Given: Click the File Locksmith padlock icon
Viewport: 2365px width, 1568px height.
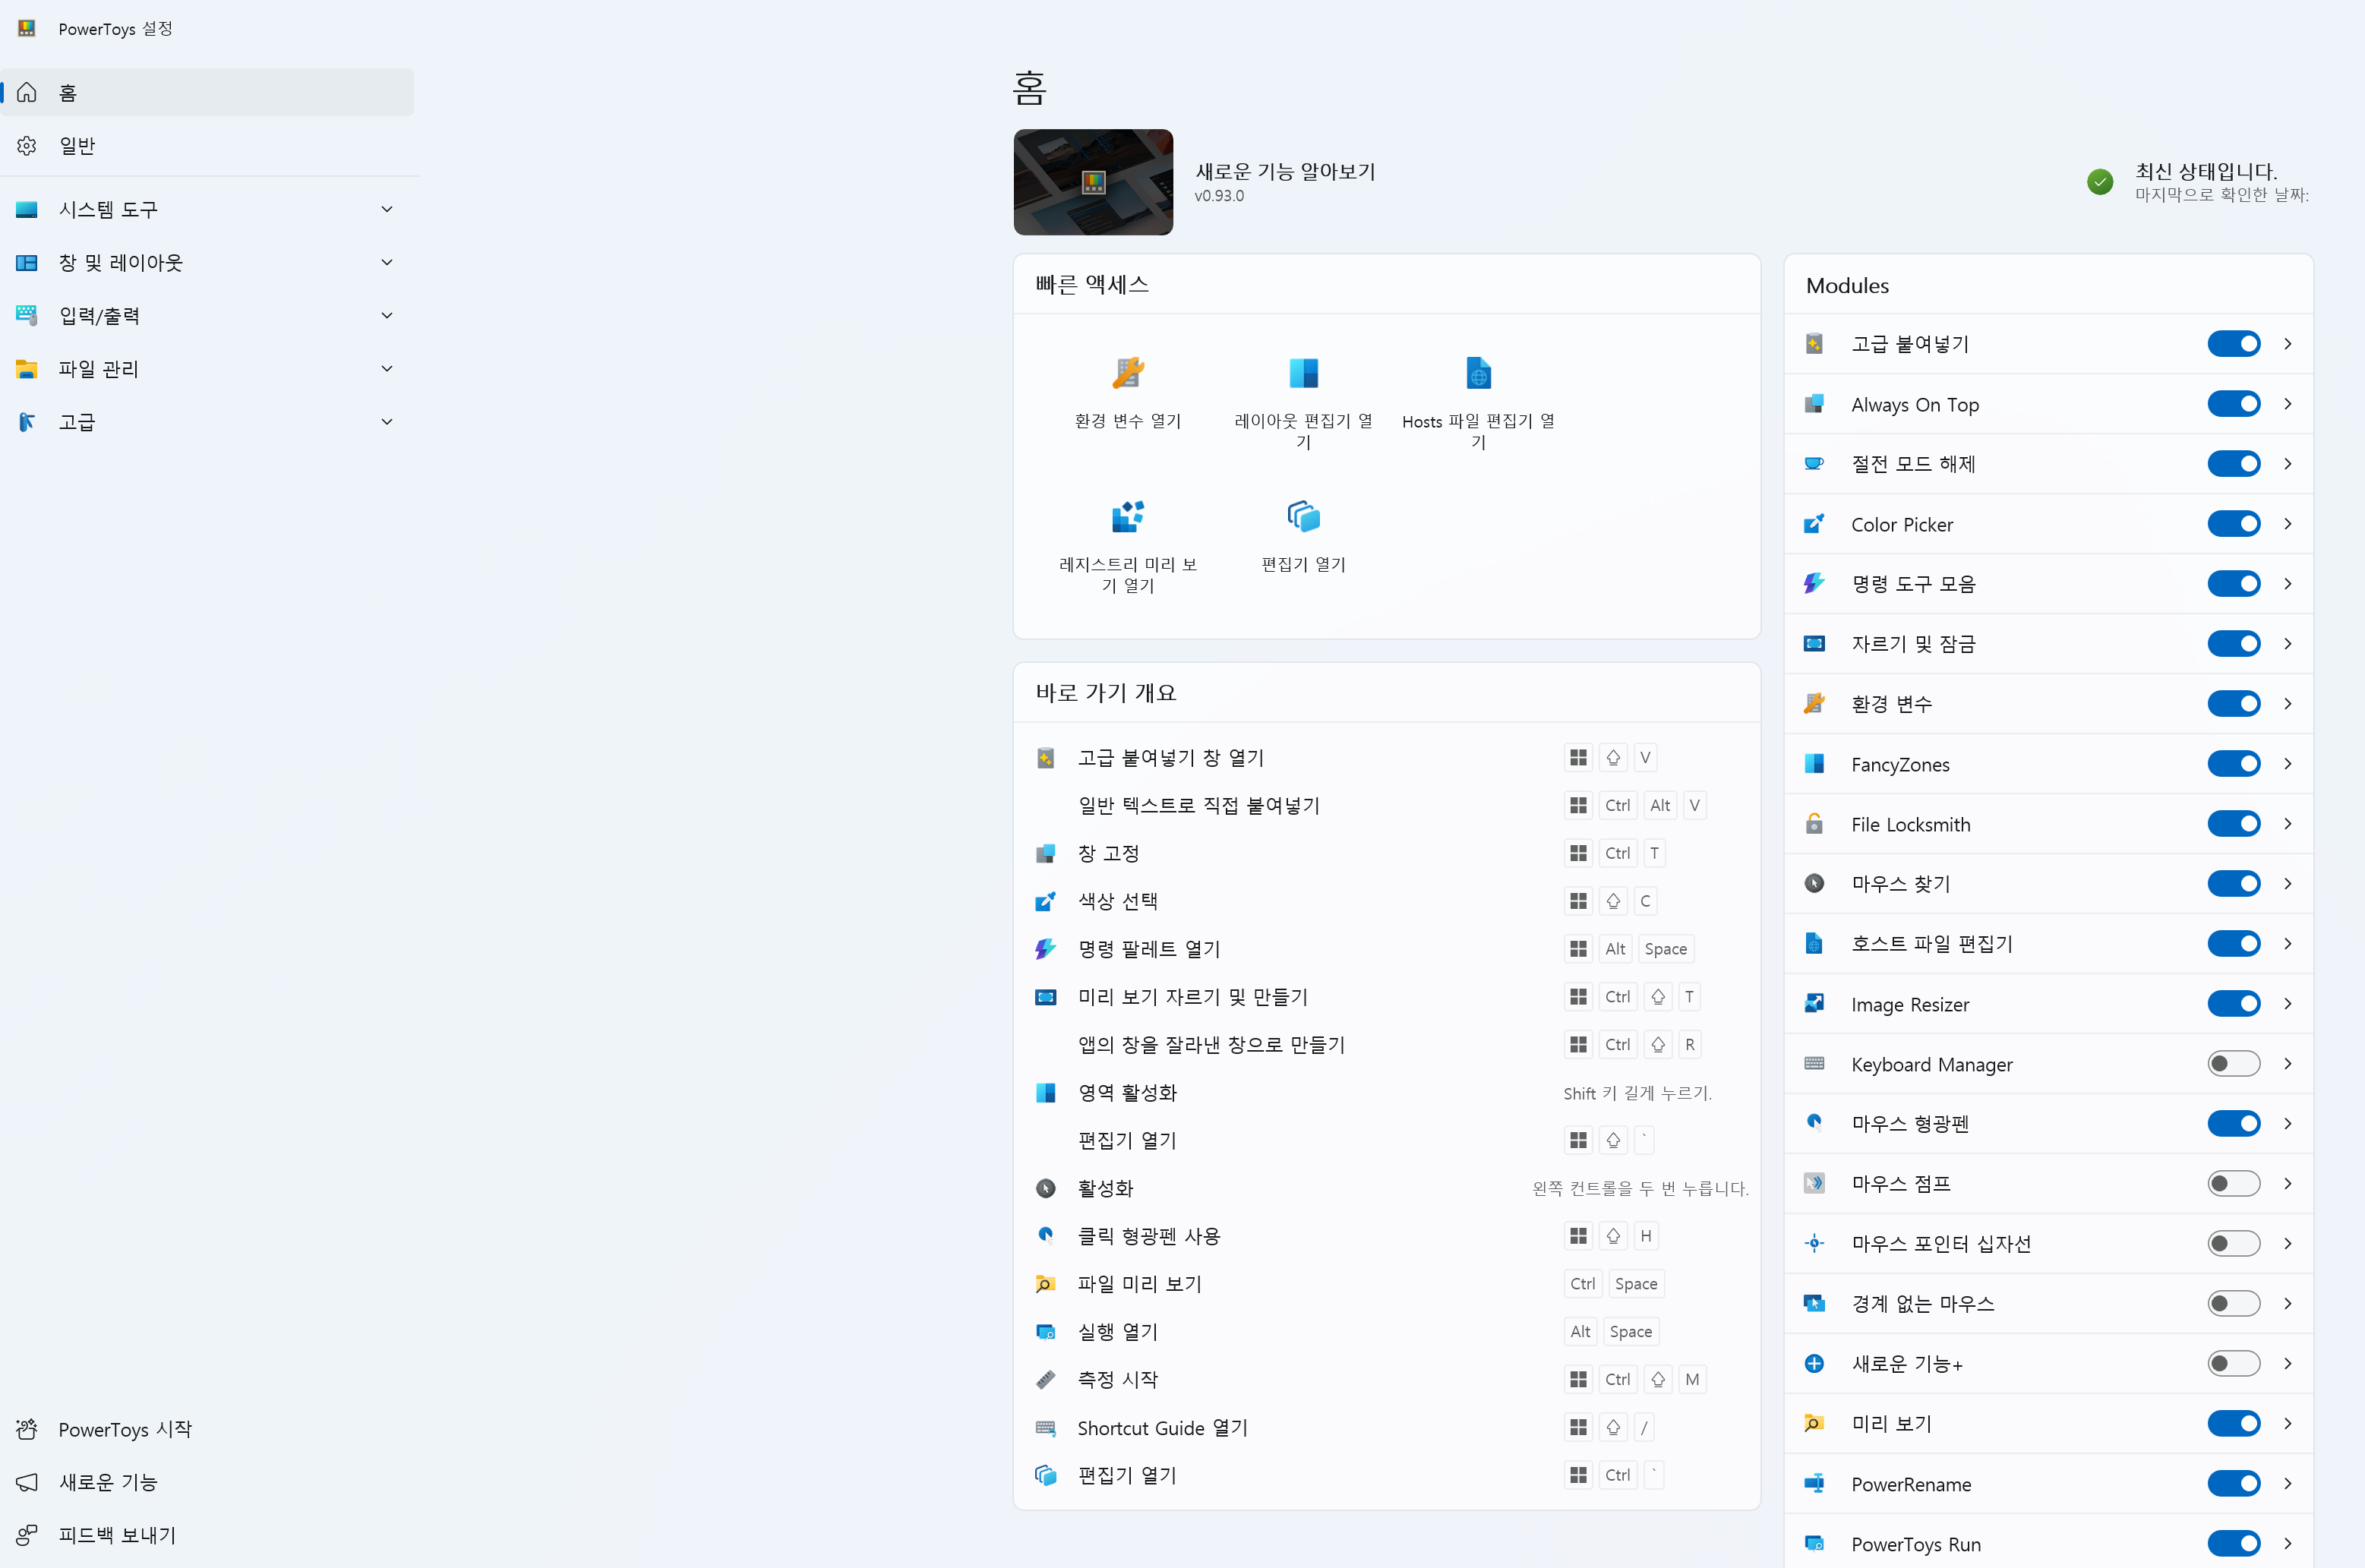Looking at the screenshot, I should [1813, 824].
